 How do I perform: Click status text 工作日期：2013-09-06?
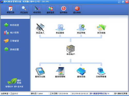(x=59, y=94)
